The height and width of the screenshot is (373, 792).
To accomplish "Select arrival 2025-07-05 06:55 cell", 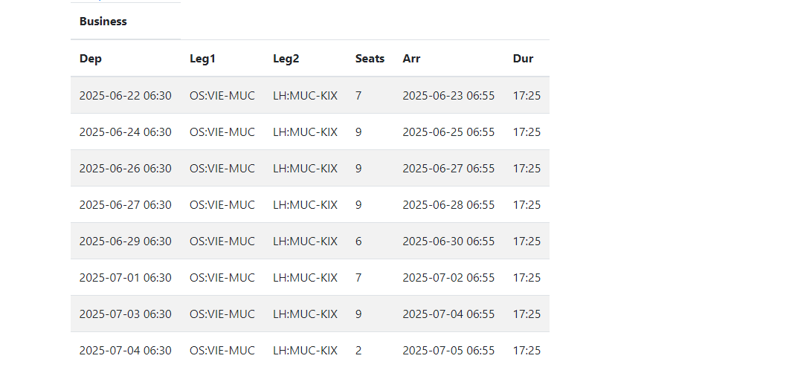I will click(448, 351).
